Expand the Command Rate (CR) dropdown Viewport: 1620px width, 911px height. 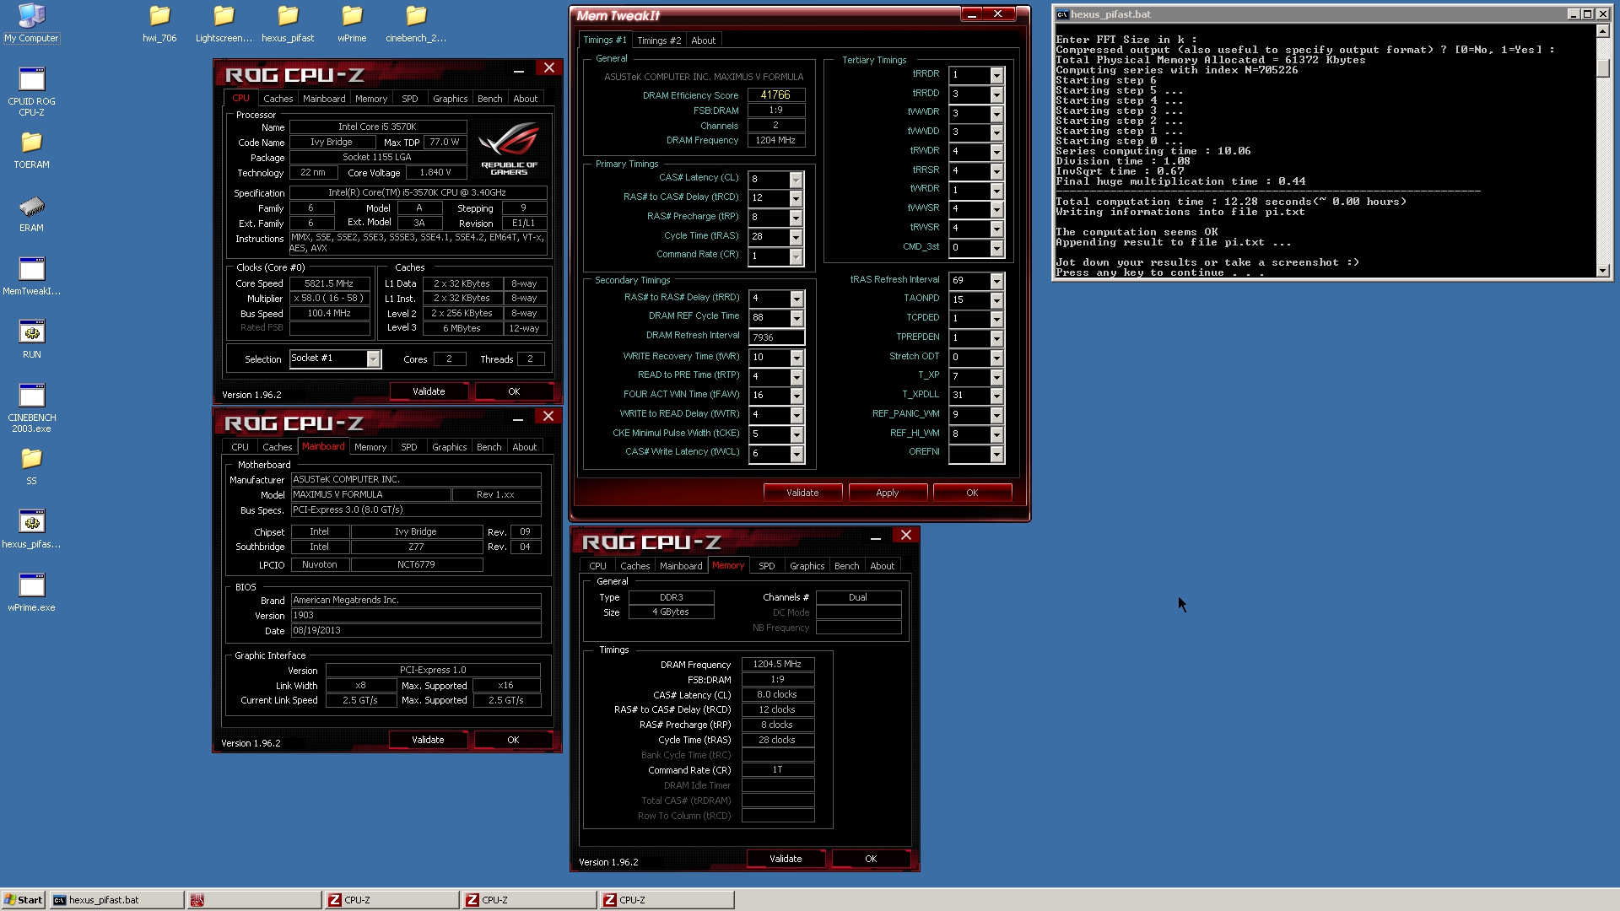(x=795, y=256)
